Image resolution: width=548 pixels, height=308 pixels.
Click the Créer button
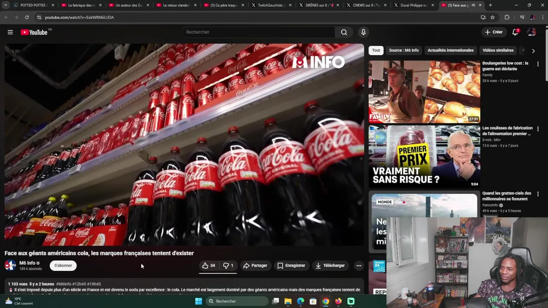click(493, 32)
